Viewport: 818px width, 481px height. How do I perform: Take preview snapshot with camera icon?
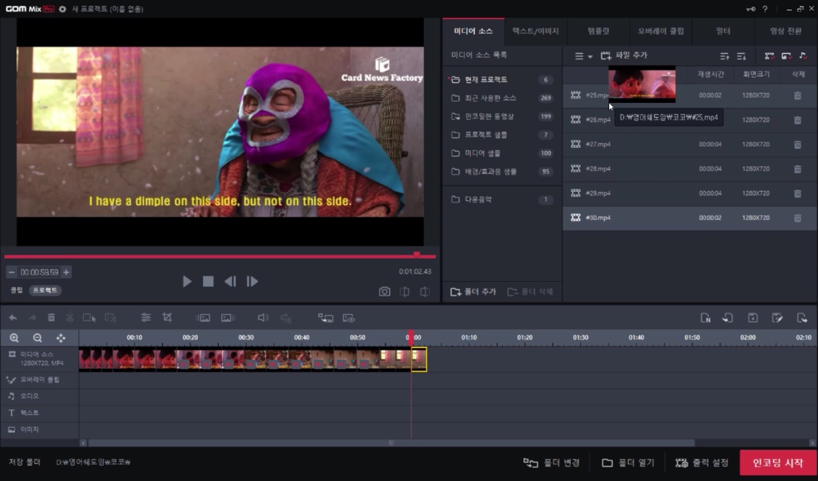[385, 292]
